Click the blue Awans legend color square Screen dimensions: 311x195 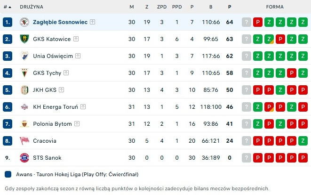pos(8,174)
